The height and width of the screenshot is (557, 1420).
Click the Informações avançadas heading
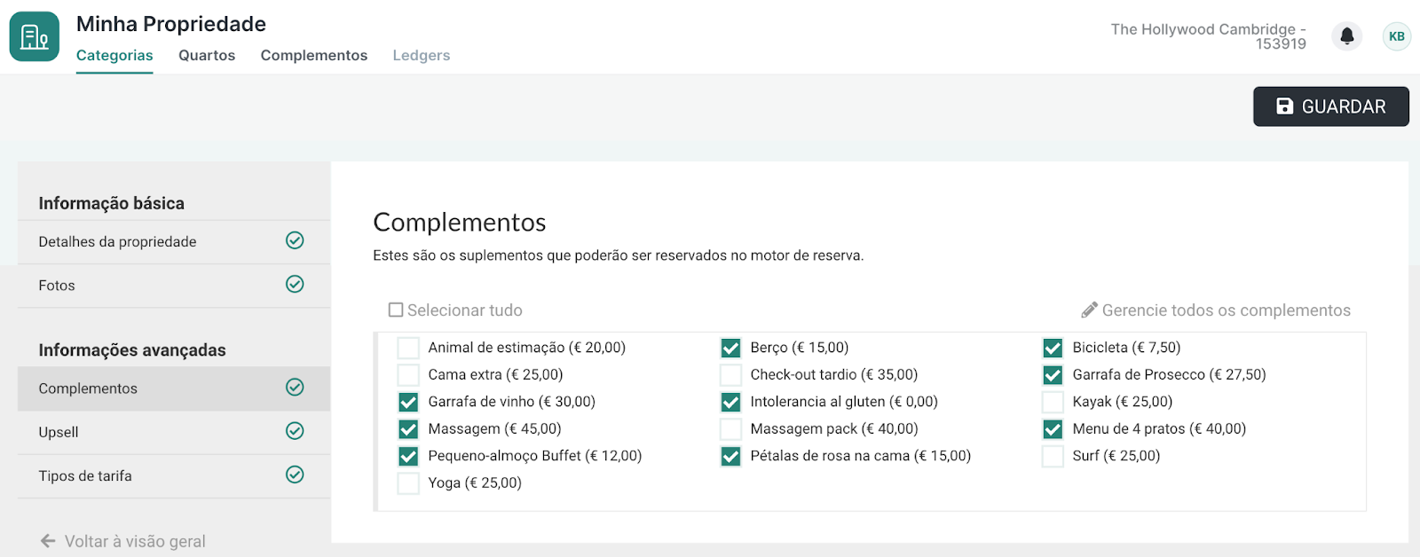[132, 350]
